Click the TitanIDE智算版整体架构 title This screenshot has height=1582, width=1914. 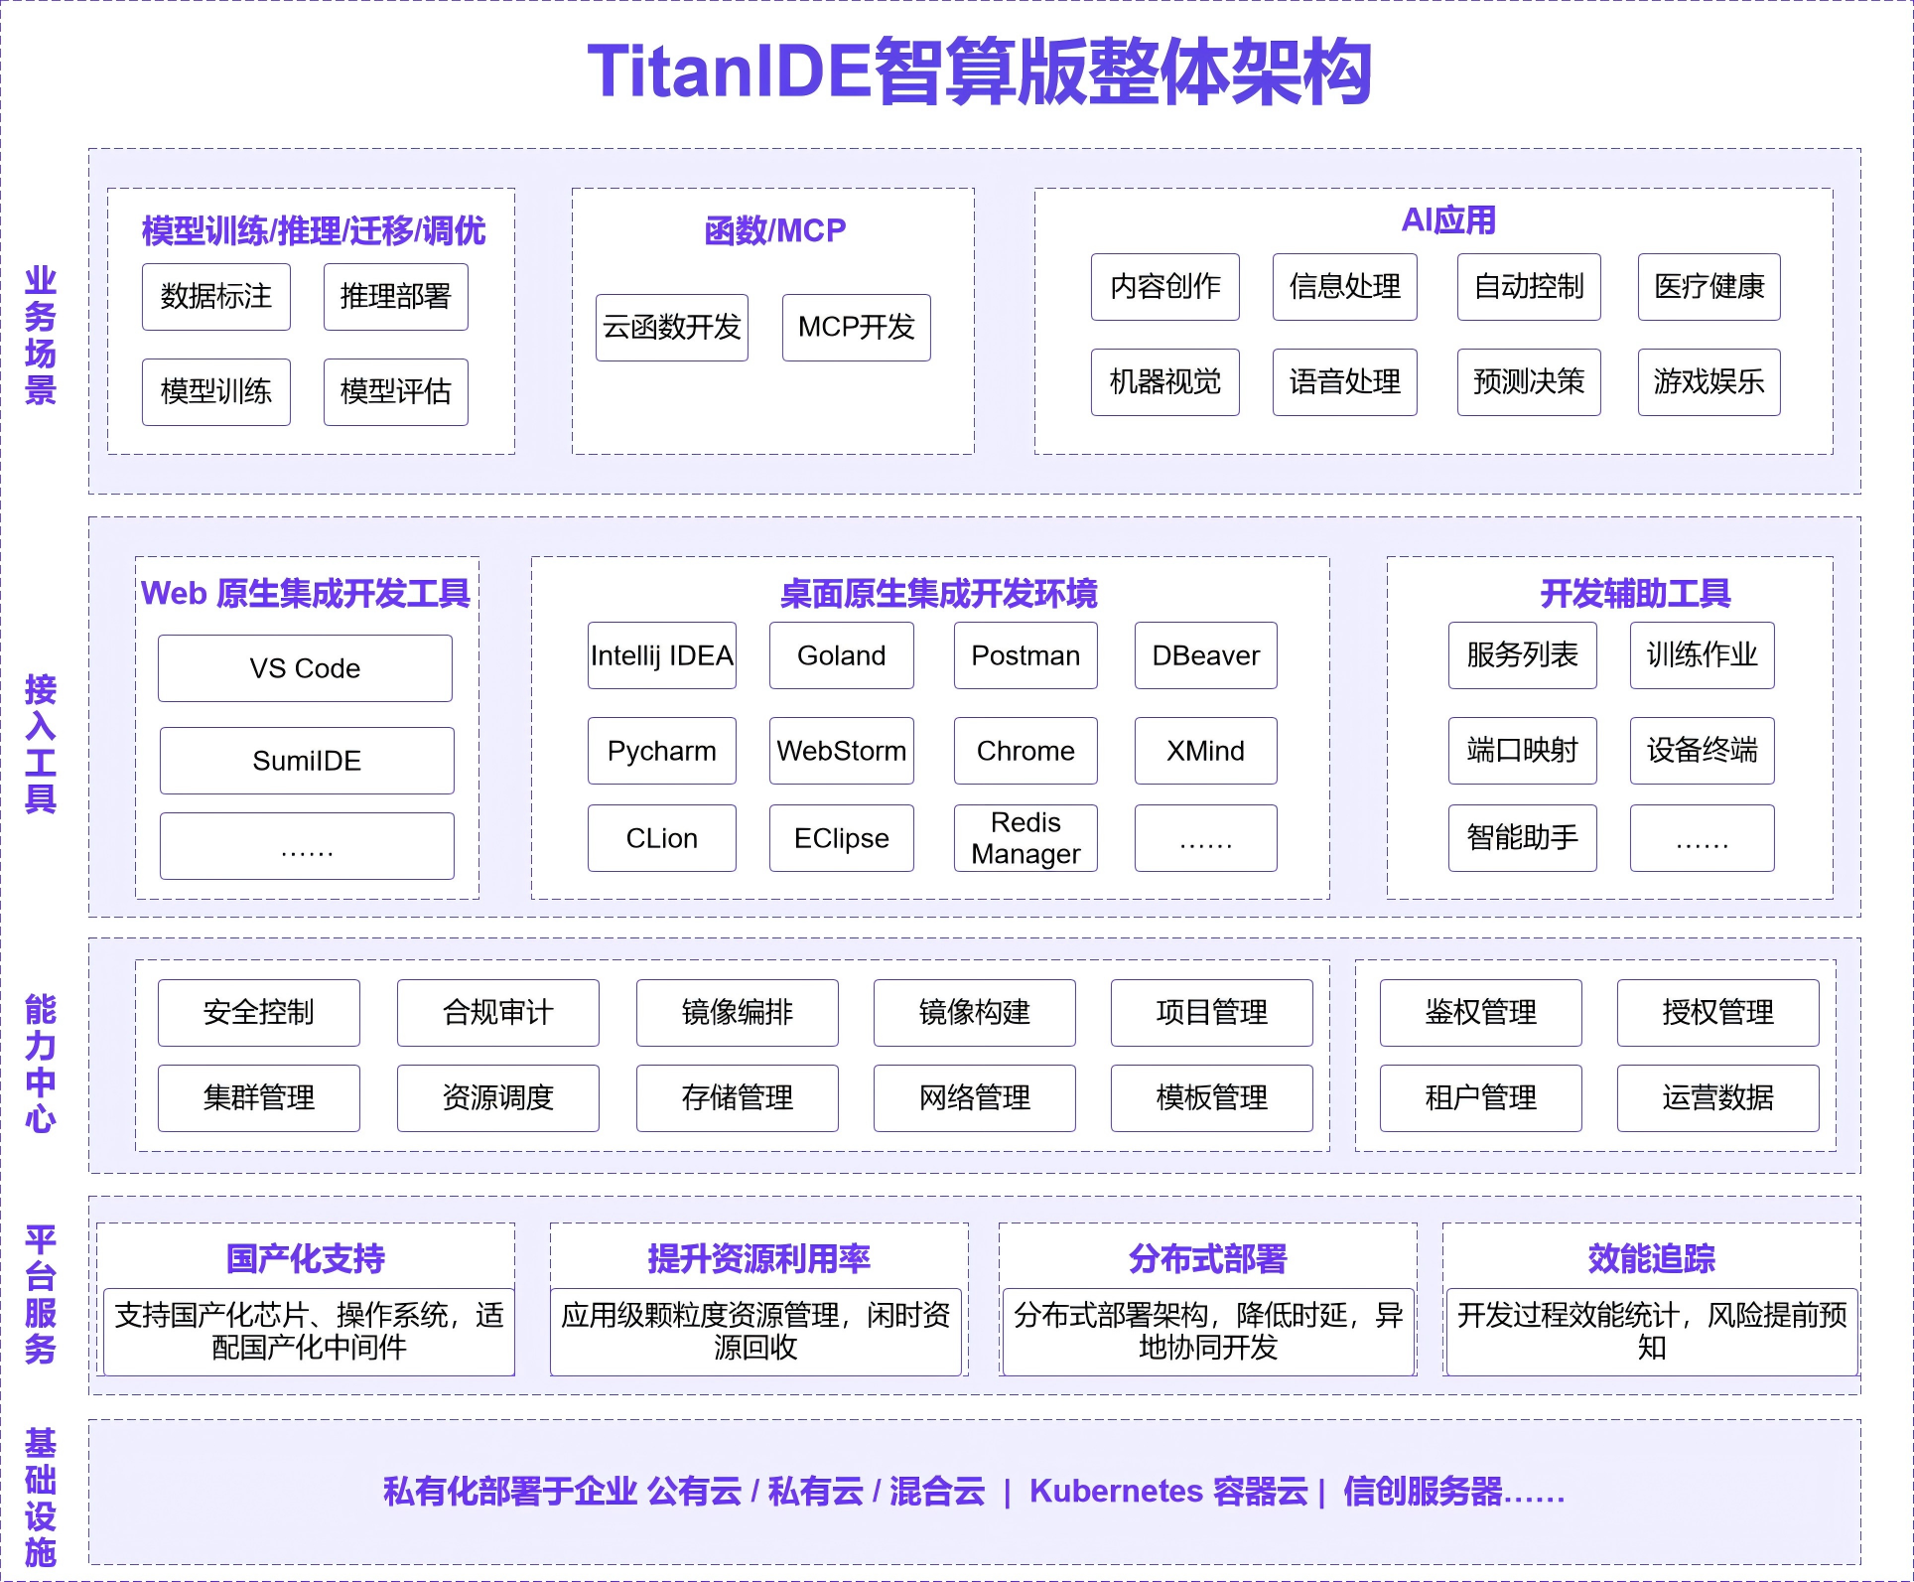979,72
